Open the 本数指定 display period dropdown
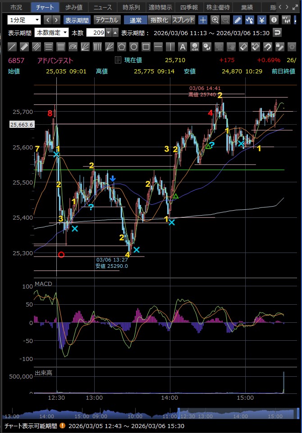 click(51, 32)
